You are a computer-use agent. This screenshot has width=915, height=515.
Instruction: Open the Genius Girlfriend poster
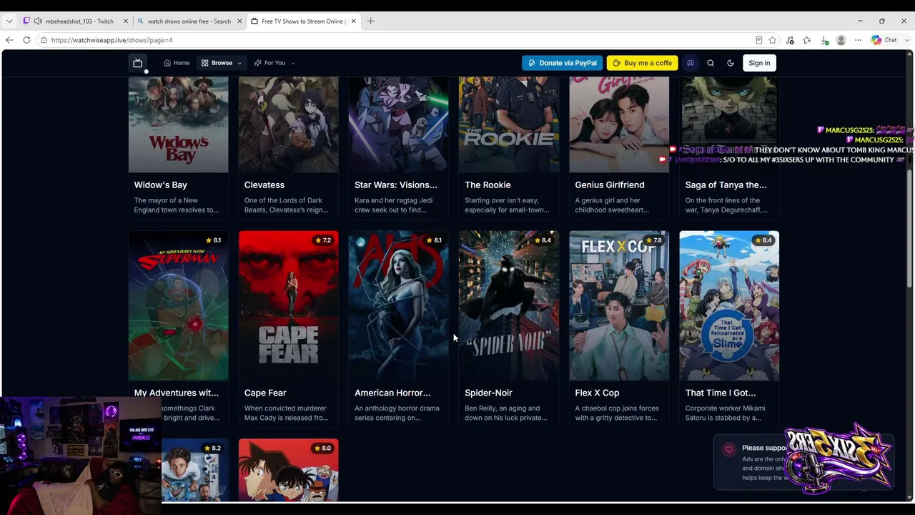619,124
